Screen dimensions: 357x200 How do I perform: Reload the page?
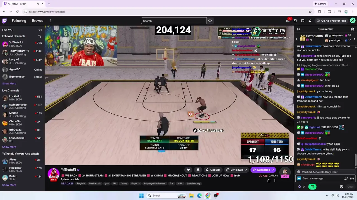17,12
